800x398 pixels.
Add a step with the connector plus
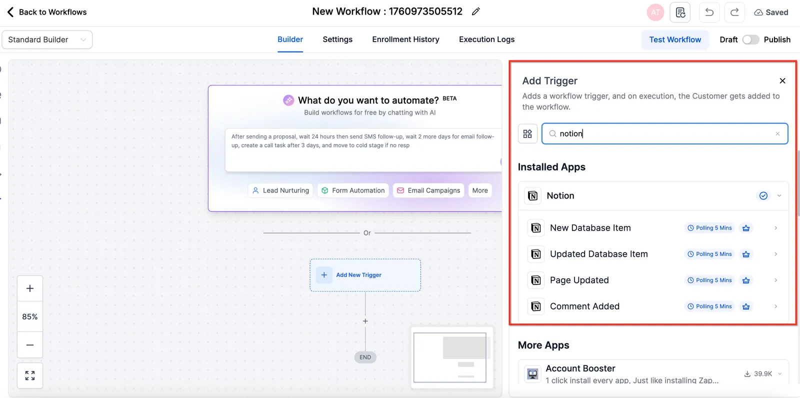click(365, 321)
